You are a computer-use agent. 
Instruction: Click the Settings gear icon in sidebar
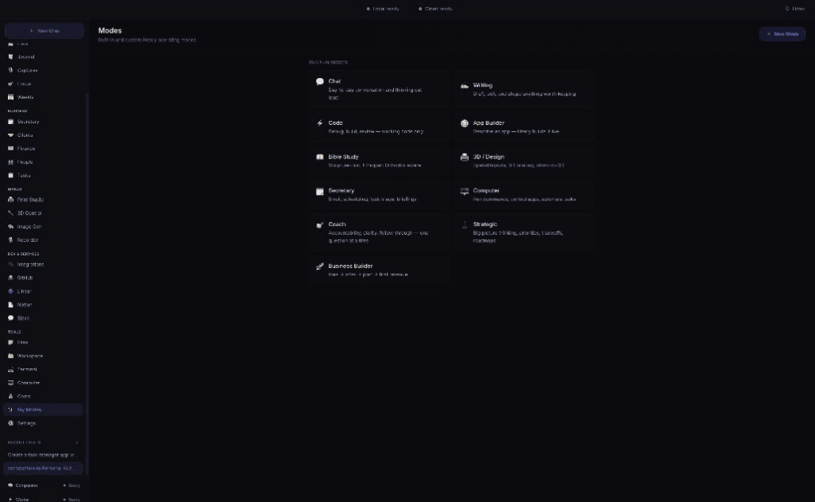point(10,423)
